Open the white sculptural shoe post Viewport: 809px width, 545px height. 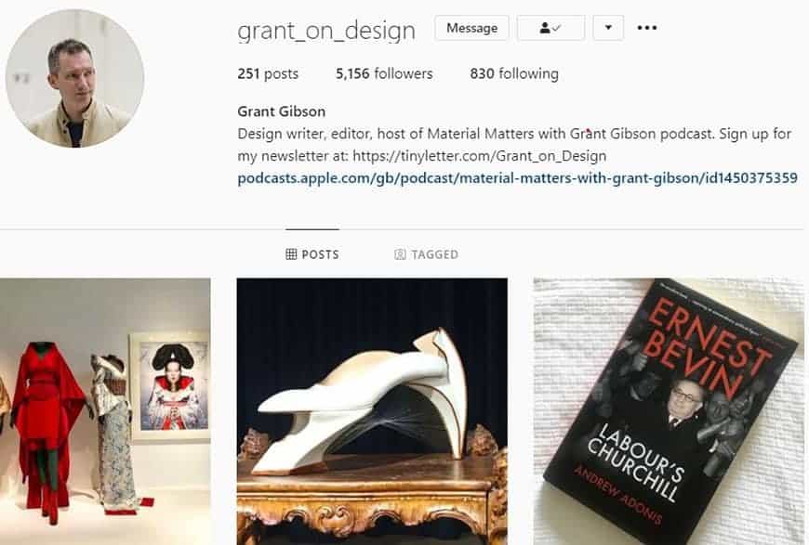click(x=372, y=411)
